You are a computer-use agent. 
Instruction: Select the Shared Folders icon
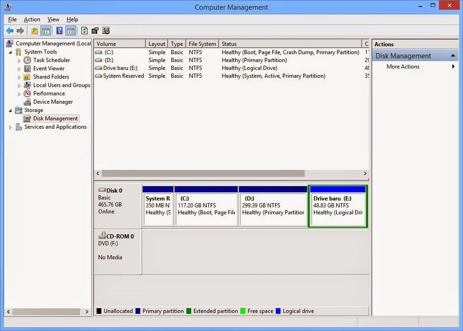(27, 77)
